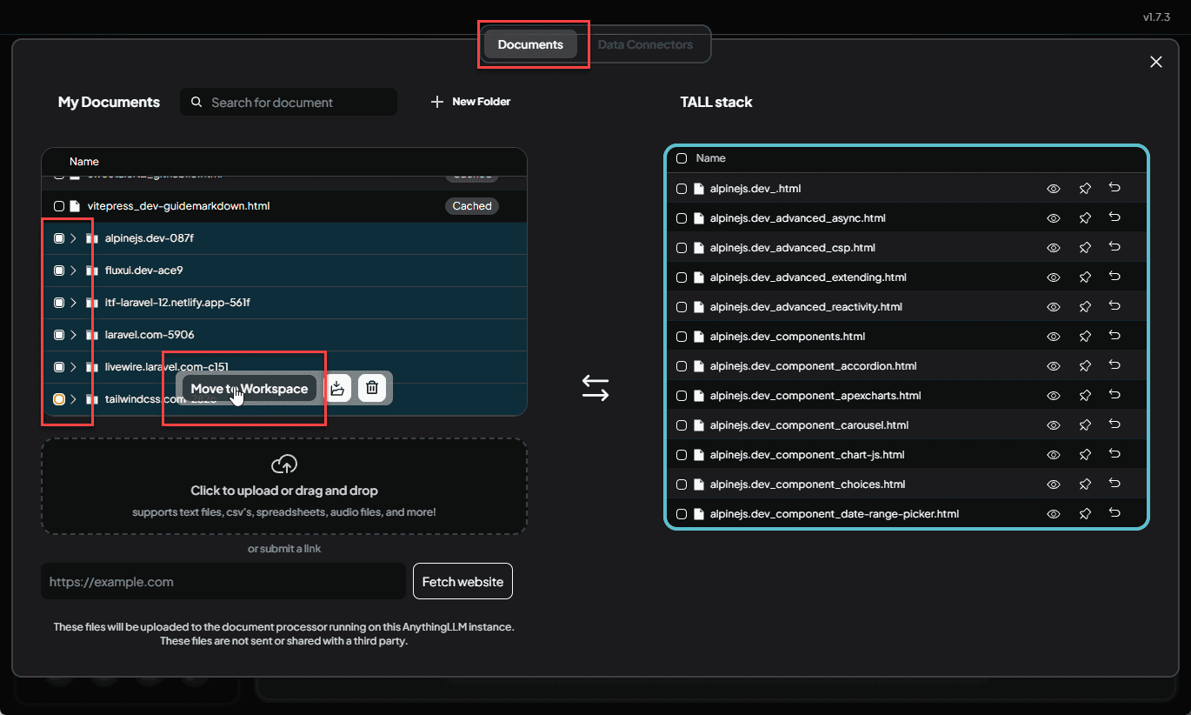The image size is (1191, 715).
Task: Click the swap arrows icon between panels
Action: (x=595, y=388)
